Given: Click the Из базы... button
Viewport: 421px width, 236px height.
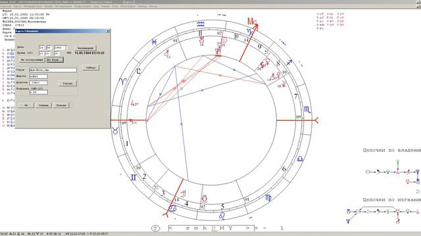Looking at the screenshot, I should tap(55, 60).
